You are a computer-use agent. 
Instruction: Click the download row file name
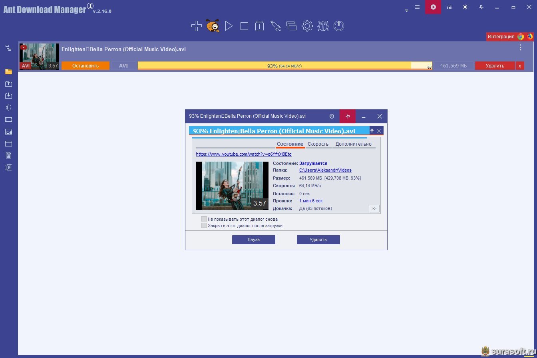123,49
